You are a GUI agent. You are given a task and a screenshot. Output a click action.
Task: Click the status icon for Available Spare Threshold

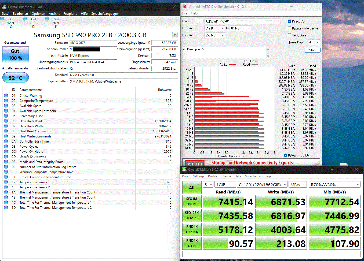tap(6, 111)
